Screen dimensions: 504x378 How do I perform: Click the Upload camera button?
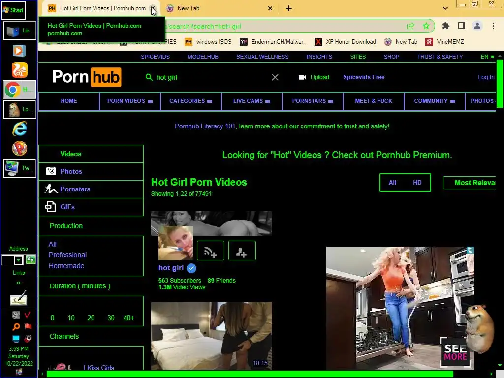(x=314, y=77)
